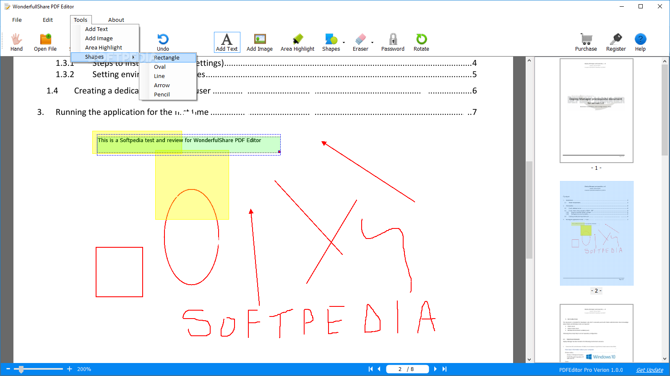The width and height of the screenshot is (670, 376).
Task: Expand the Eraser dropdown arrow
Action: point(372,42)
